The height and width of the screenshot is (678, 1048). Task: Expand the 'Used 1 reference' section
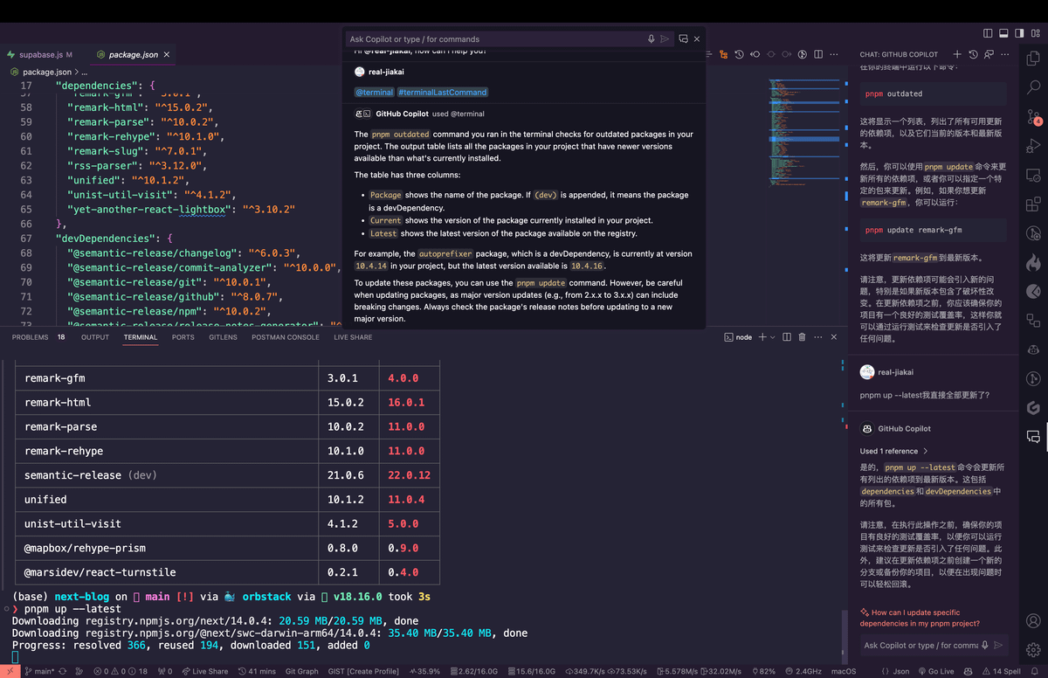click(x=894, y=451)
